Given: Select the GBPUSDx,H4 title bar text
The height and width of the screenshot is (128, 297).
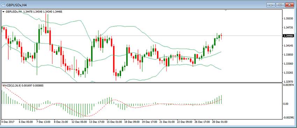Looking at the screenshot, I should [x=16, y=5].
